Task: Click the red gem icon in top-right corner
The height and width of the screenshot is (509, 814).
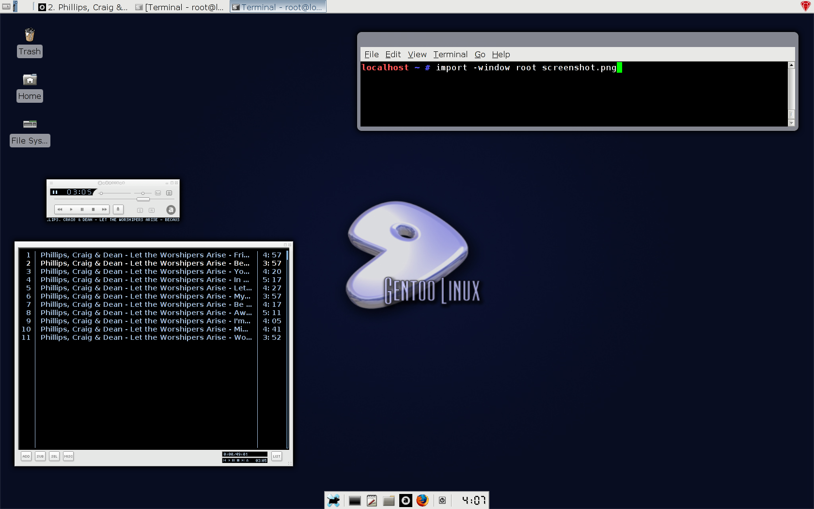Action: [x=805, y=6]
